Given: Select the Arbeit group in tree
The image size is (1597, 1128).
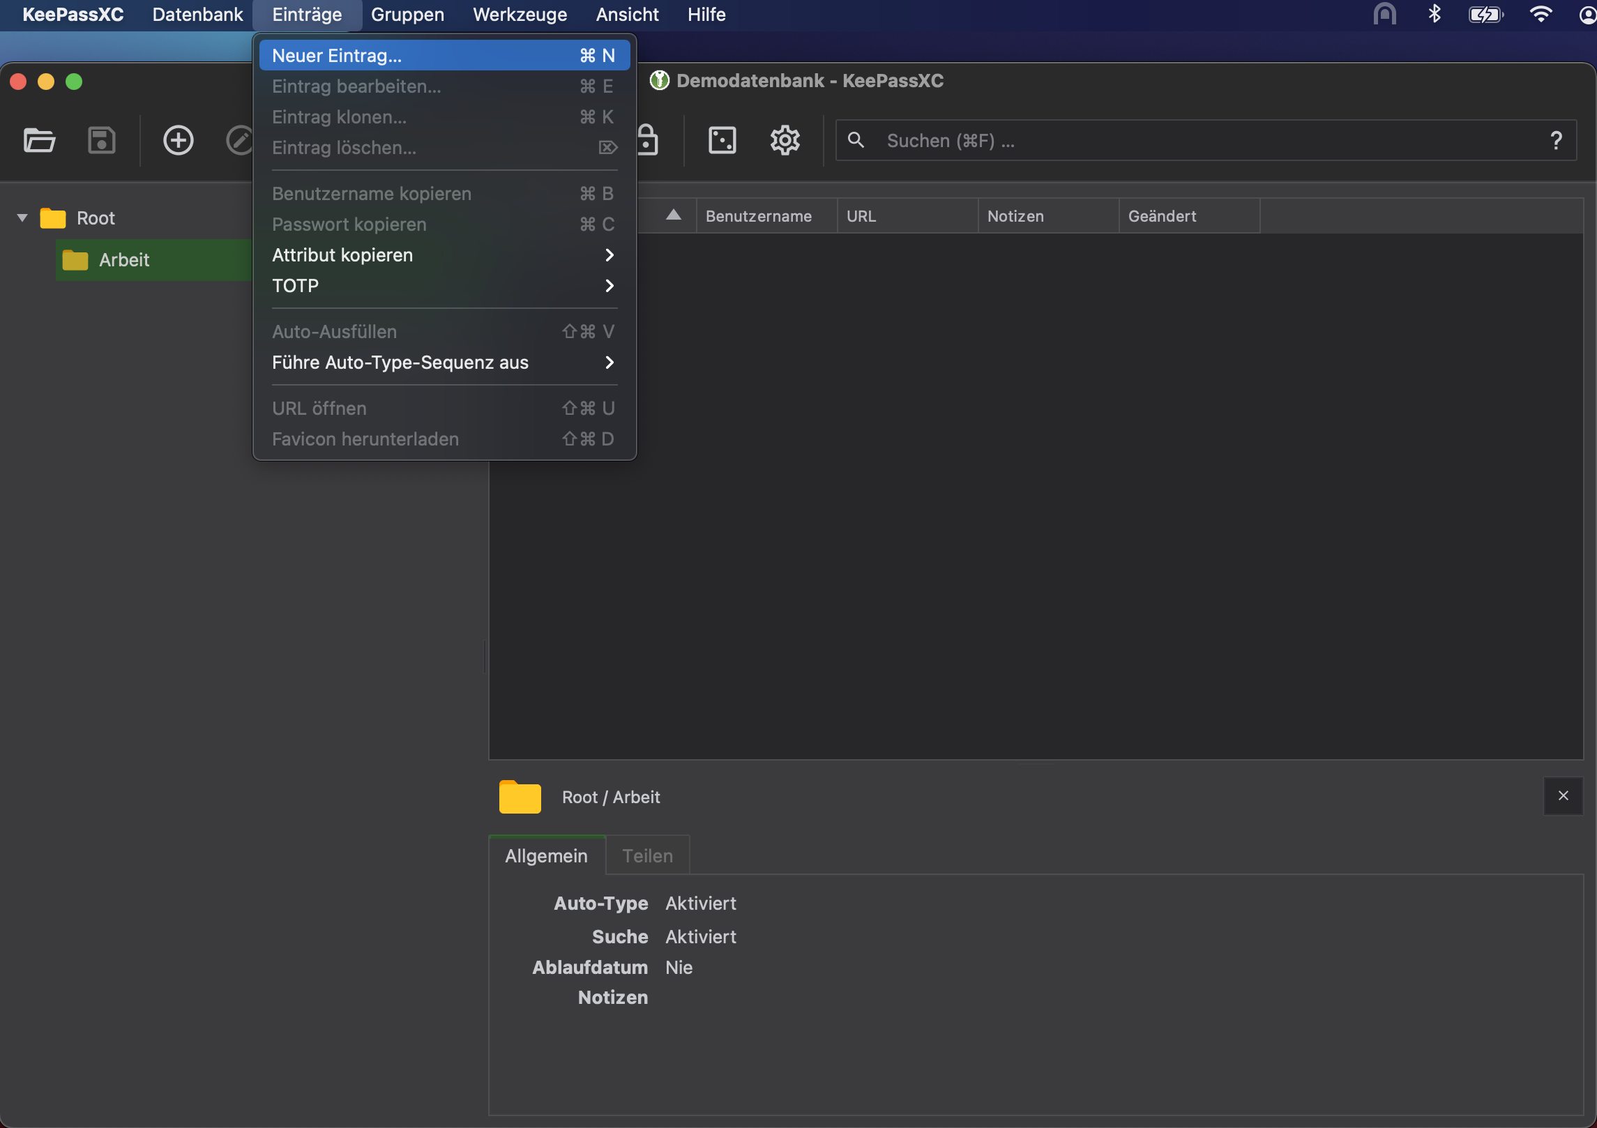Looking at the screenshot, I should pyautogui.click(x=124, y=260).
